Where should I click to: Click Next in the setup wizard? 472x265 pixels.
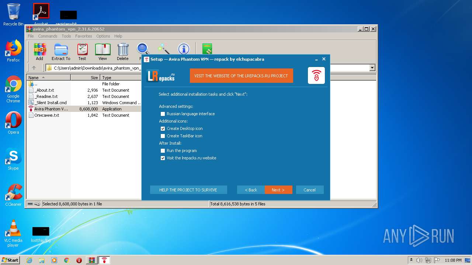pos(278,190)
